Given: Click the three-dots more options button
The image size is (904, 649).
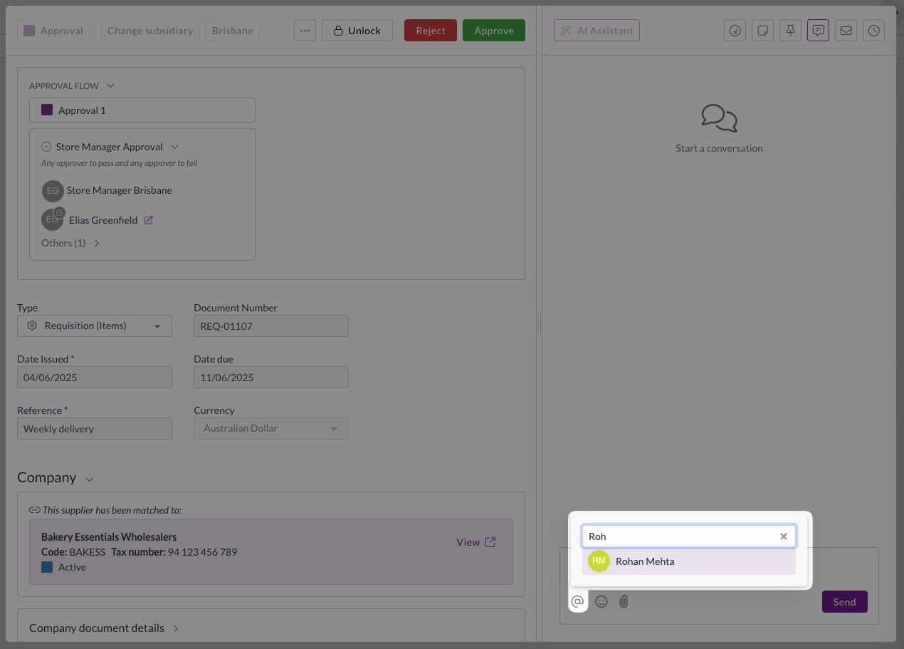Looking at the screenshot, I should tap(305, 31).
